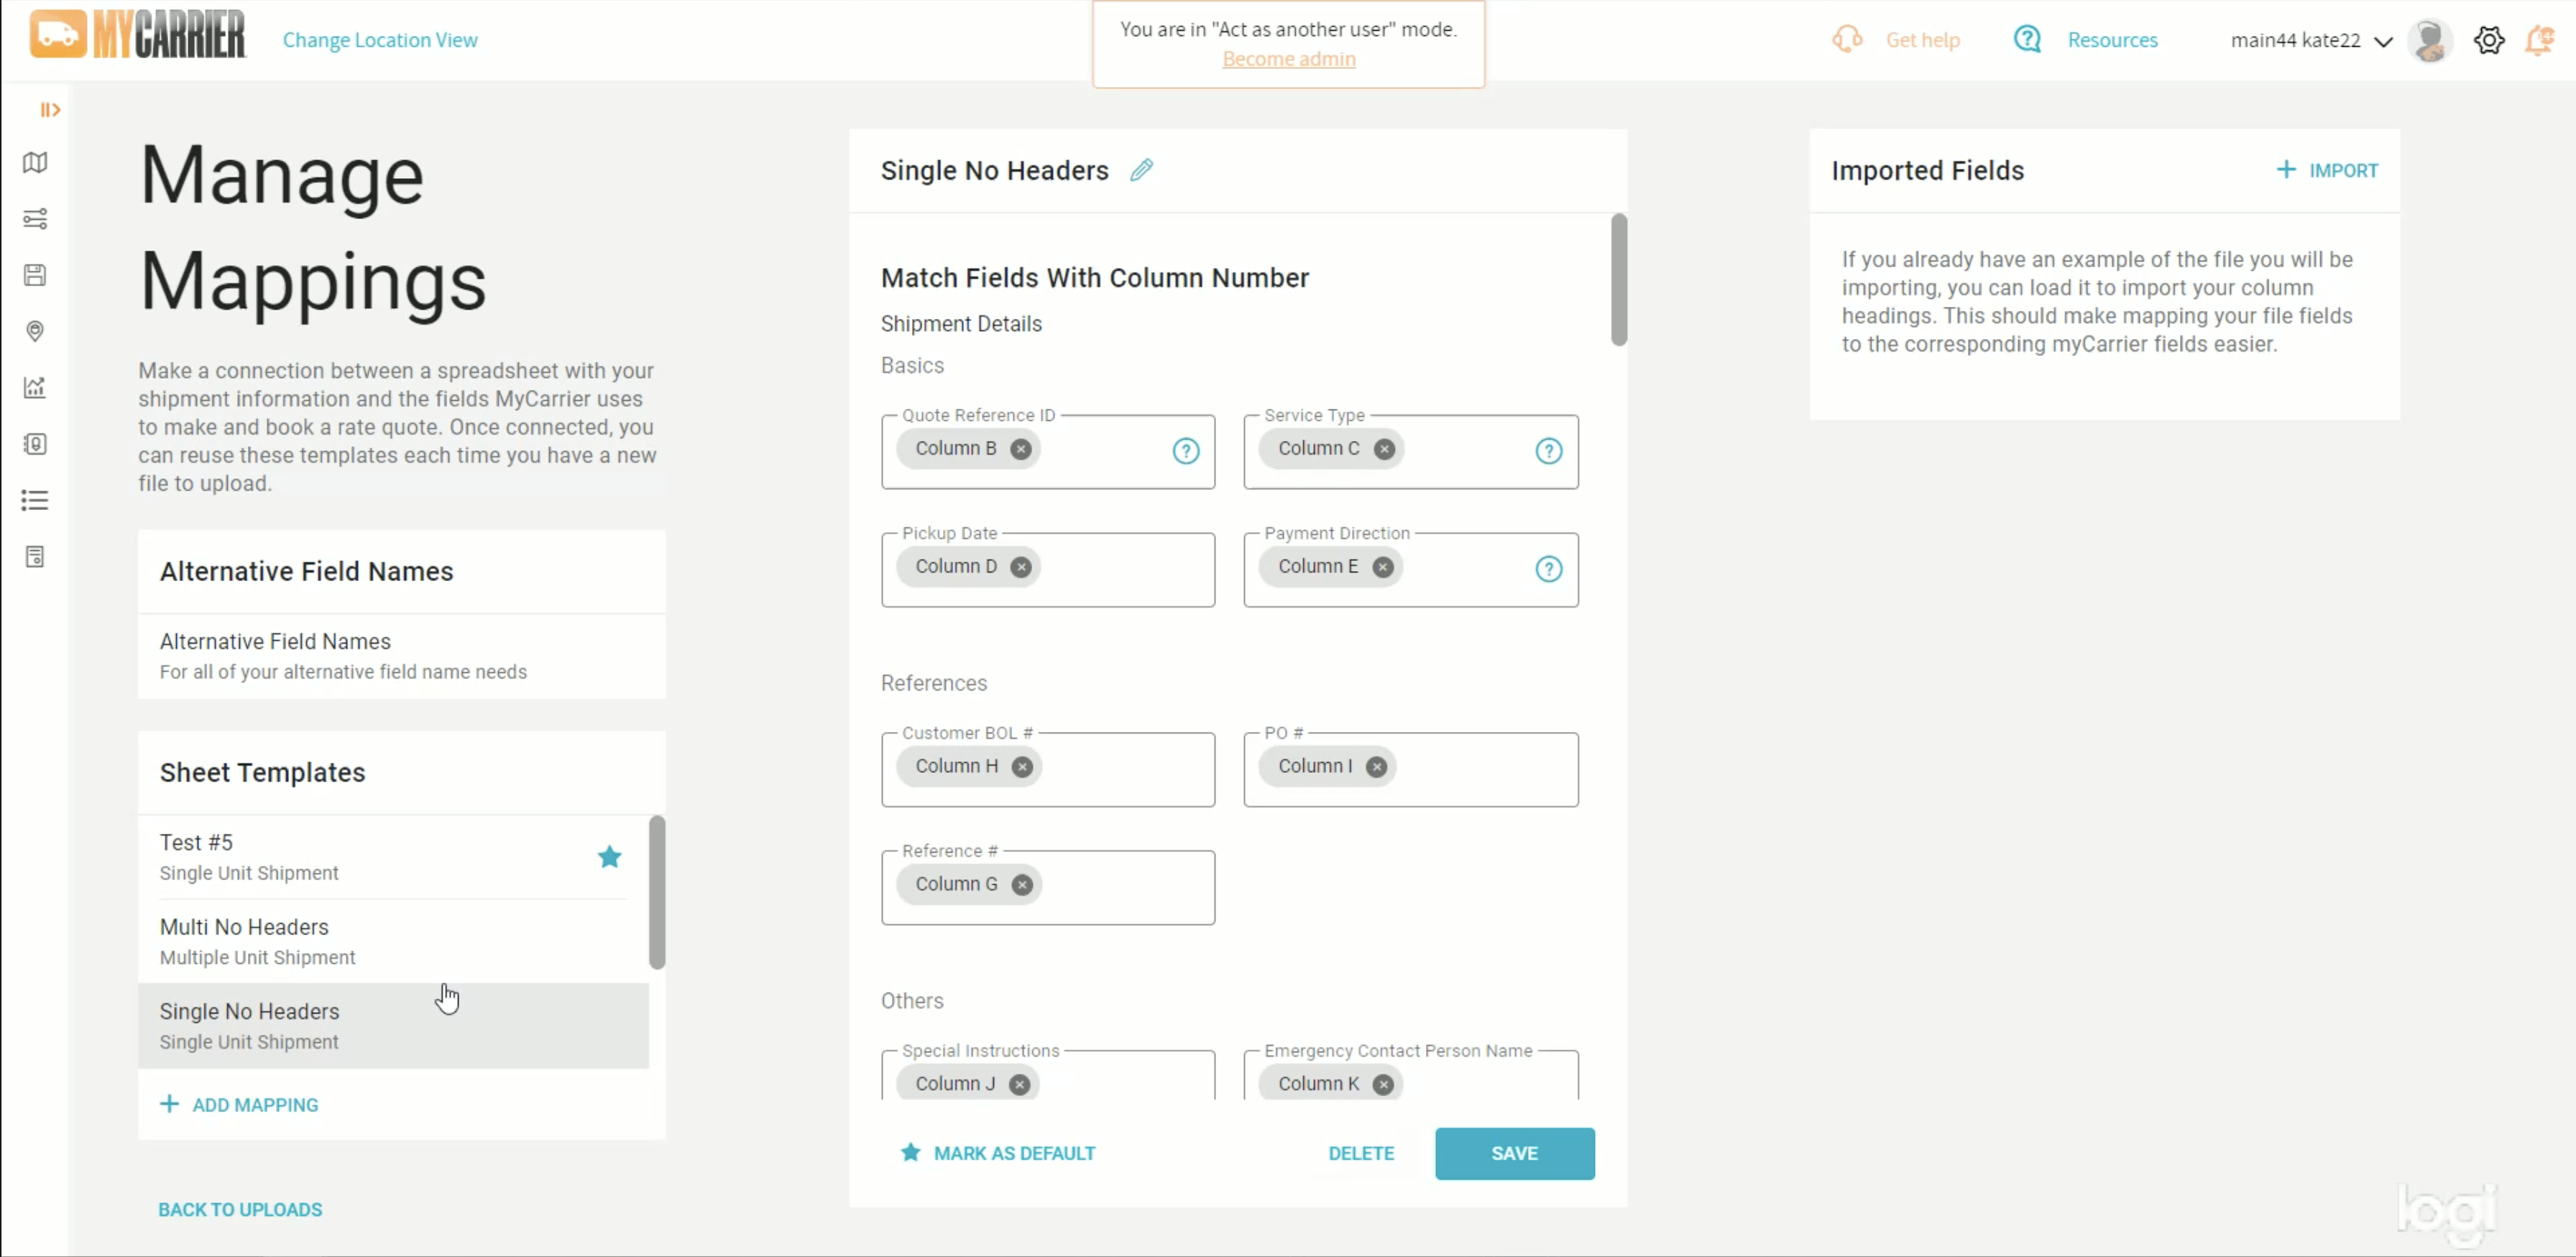The width and height of the screenshot is (2576, 1257).
Task: Delete the current mapping
Action: 1360,1153
